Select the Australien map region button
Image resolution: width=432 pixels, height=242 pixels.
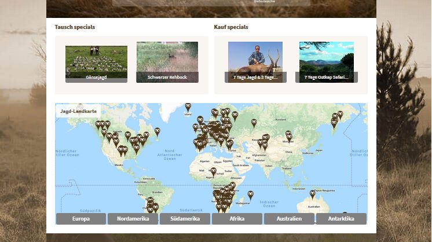point(289,219)
